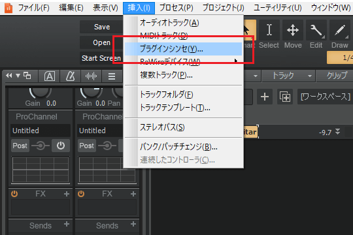This screenshot has width=353, height=235.
Task: Add a send on first channel strip
Action: (67, 224)
